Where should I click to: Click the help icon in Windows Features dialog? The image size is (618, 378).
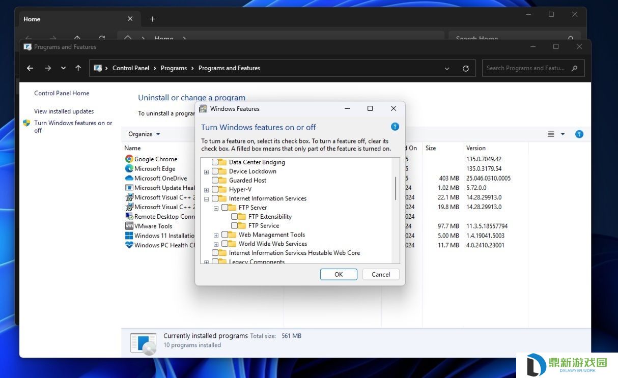pos(395,127)
